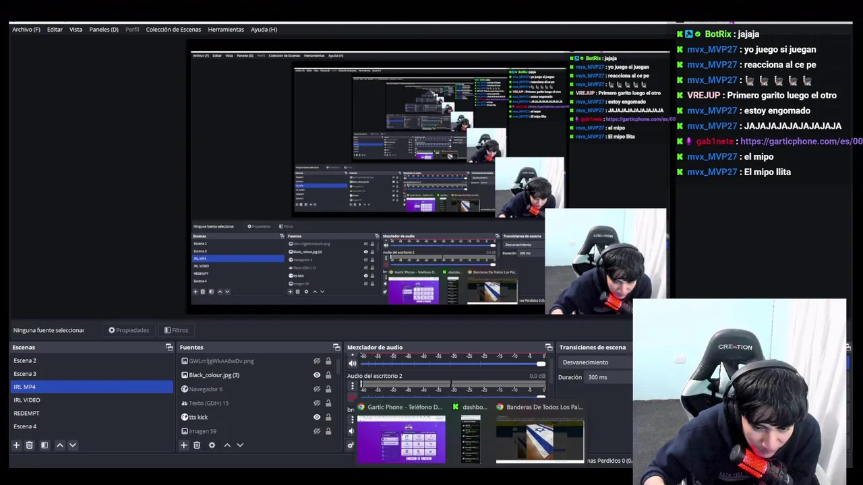
Task: Add a new source in Fuentes
Action: click(x=183, y=445)
